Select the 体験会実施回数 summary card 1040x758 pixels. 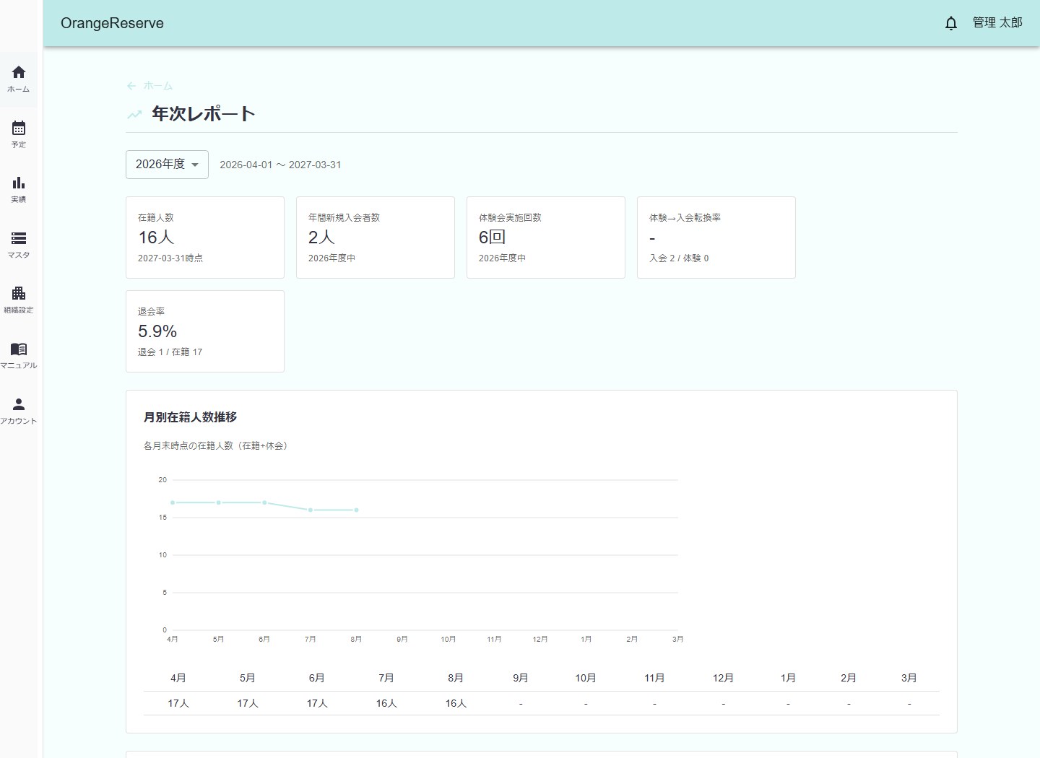coord(546,238)
